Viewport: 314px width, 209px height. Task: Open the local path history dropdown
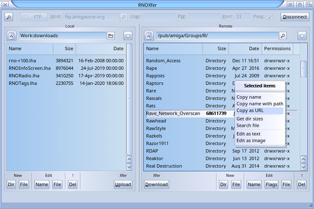128,36
